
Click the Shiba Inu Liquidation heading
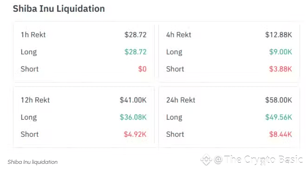pyautogui.click(x=59, y=9)
